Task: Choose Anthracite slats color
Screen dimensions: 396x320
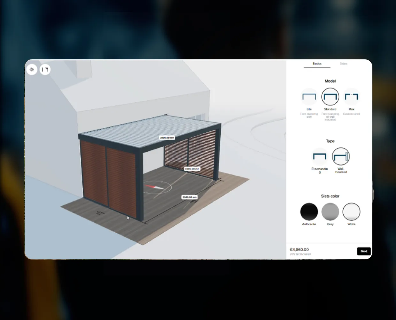Action: 309,212
